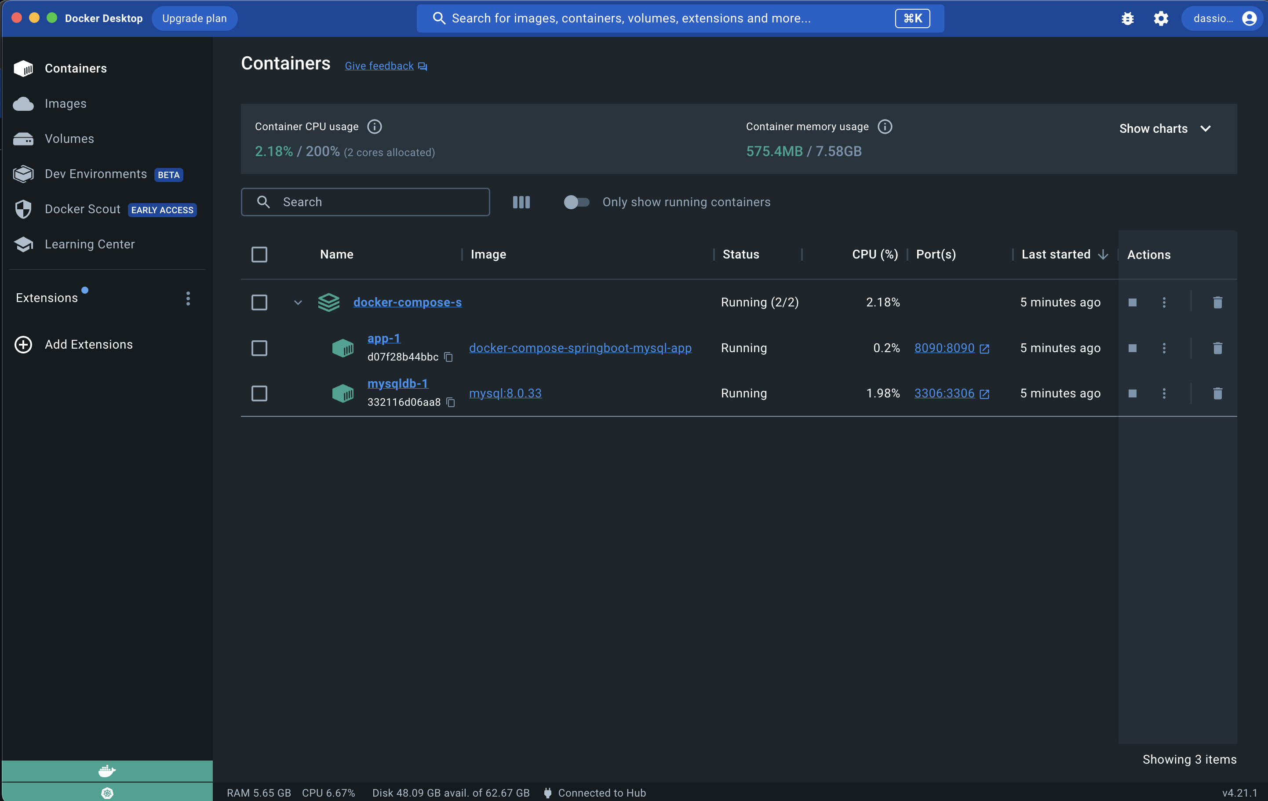Image resolution: width=1268 pixels, height=801 pixels.
Task: Copy the app-1 container ID
Action: point(448,357)
